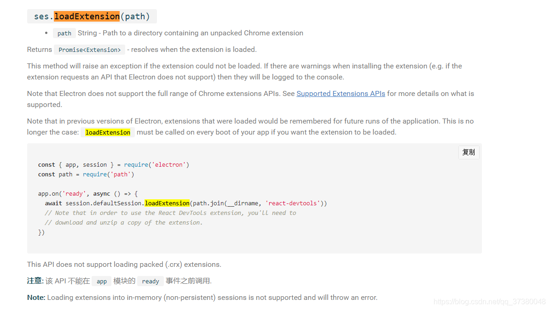Click the 'Returns' text
The height and width of the screenshot is (310, 550).
click(x=39, y=49)
